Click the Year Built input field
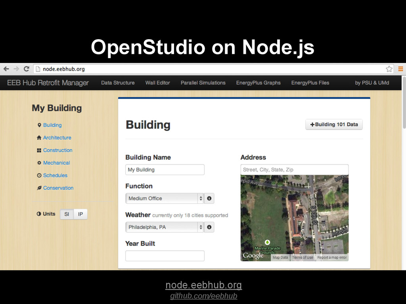The image size is (406, 304). pos(165,256)
